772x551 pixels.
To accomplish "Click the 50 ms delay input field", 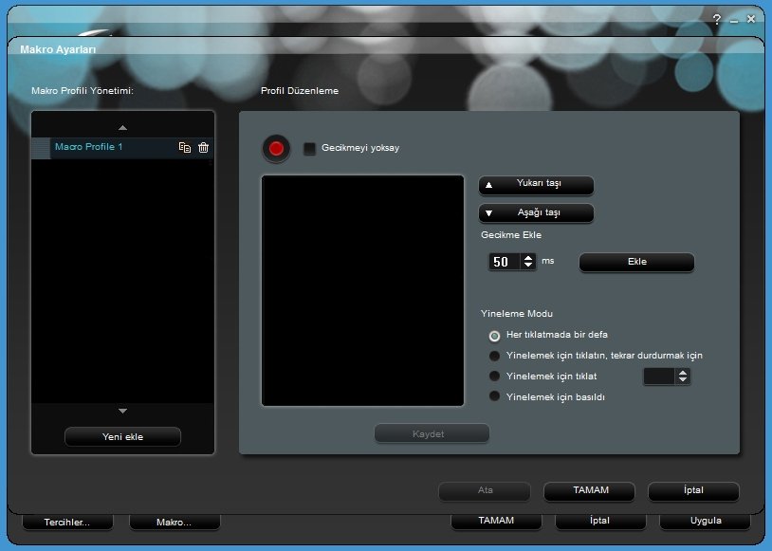I will (505, 262).
